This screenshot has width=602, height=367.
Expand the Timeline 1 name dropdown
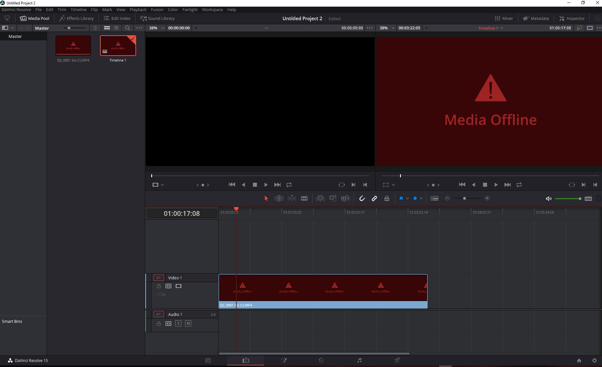(502, 28)
